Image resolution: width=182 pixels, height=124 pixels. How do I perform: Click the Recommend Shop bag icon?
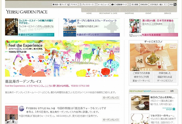point(174,109)
